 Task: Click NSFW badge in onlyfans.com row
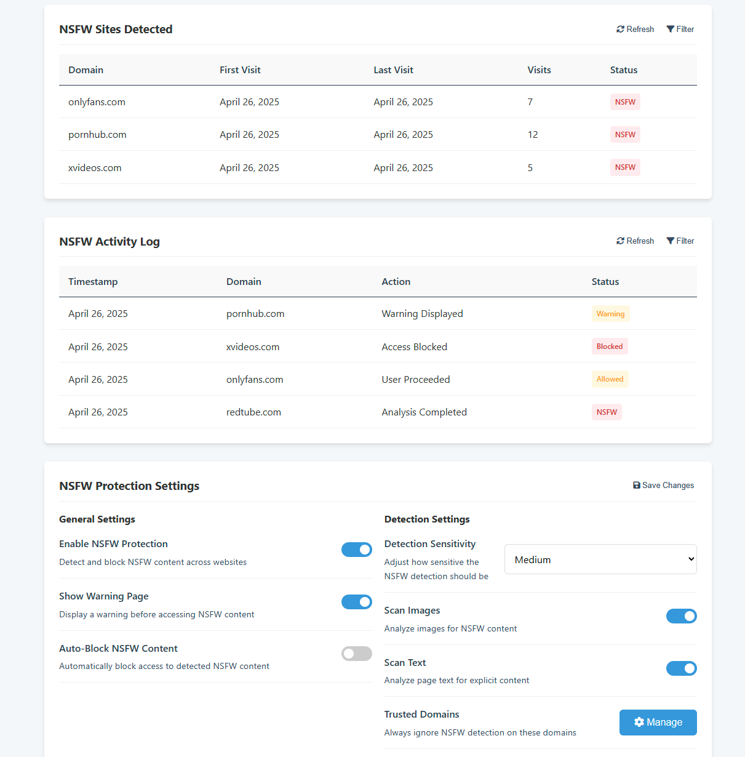tap(625, 102)
